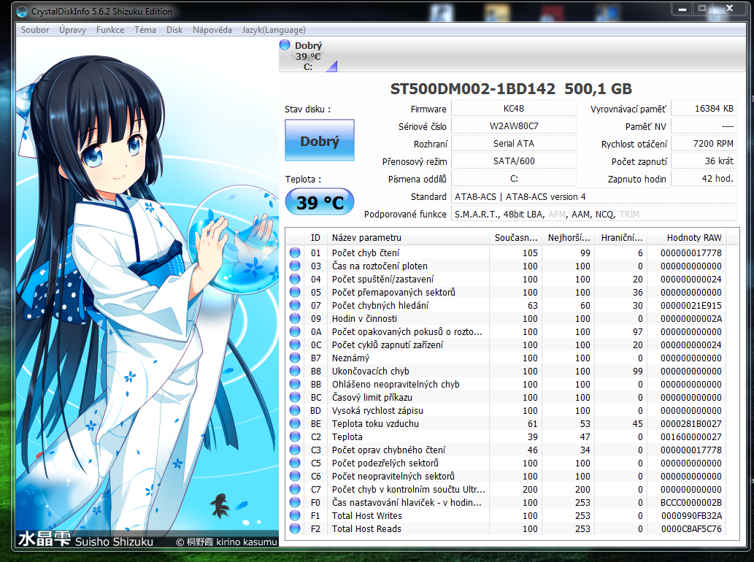The width and height of the screenshot is (754, 562).
Task: Click status orb for Hodin v činnosti
Action: (295, 318)
